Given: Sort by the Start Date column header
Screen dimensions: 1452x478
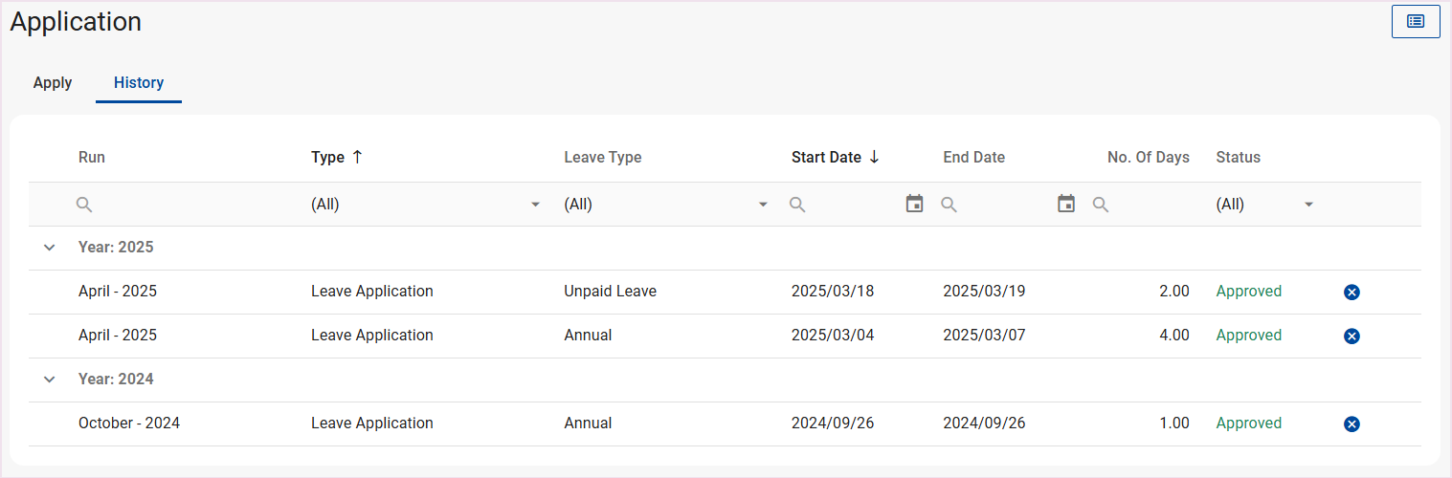Looking at the screenshot, I should [x=826, y=158].
